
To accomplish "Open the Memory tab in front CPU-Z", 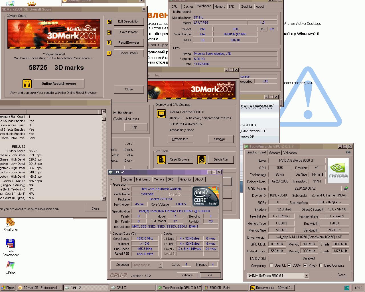I will 159,179.
